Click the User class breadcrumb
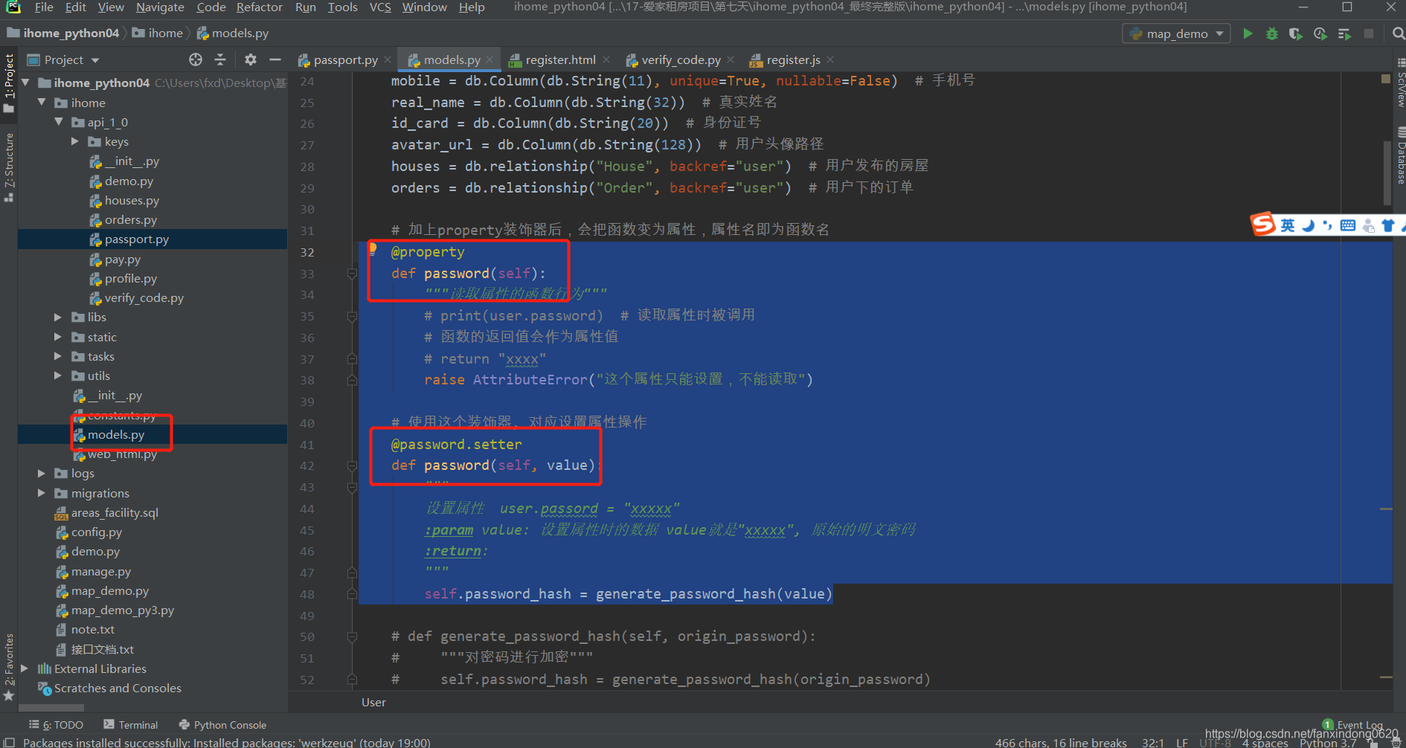Screen dimensions: 1406x748 click(373, 702)
